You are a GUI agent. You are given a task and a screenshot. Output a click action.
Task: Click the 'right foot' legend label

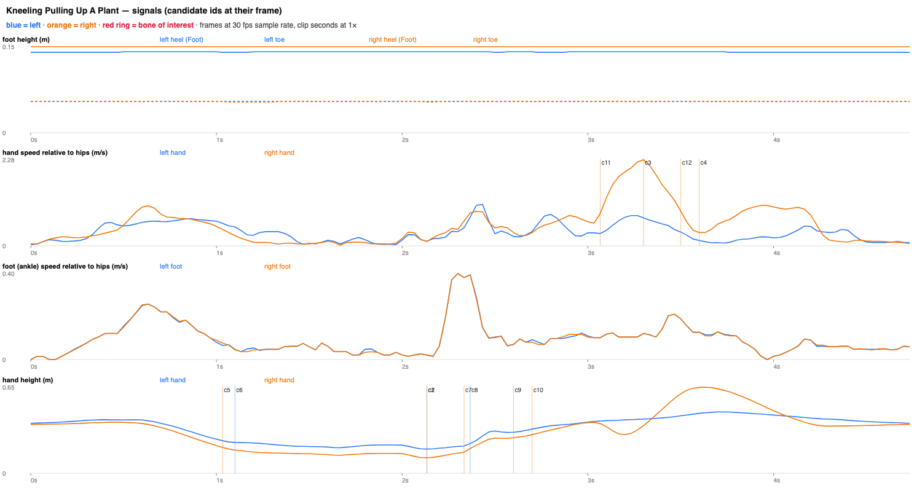pyautogui.click(x=277, y=267)
